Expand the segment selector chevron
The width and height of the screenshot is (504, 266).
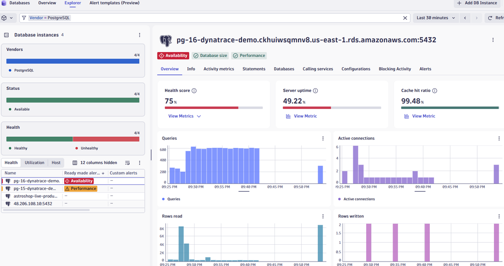tap(11, 18)
